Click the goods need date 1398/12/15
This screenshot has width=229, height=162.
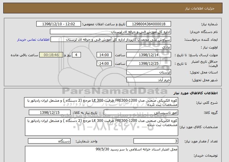49,113
